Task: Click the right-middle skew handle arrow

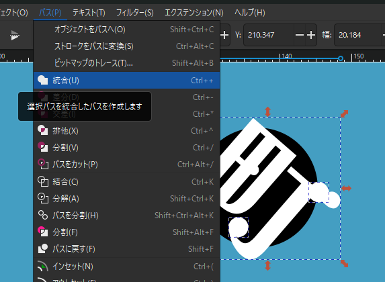Action: click(346, 188)
